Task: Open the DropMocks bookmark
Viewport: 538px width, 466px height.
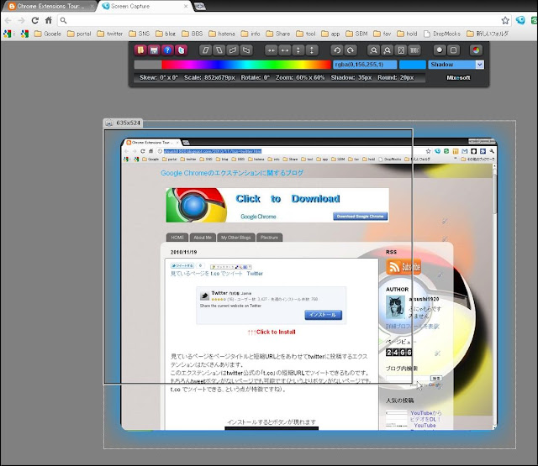Action: pos(442,34)
